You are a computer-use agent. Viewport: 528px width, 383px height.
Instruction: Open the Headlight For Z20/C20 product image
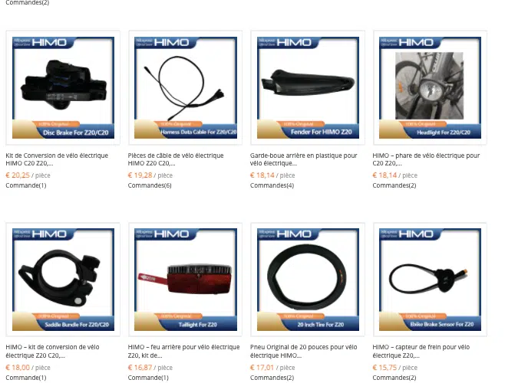[430, 87]
